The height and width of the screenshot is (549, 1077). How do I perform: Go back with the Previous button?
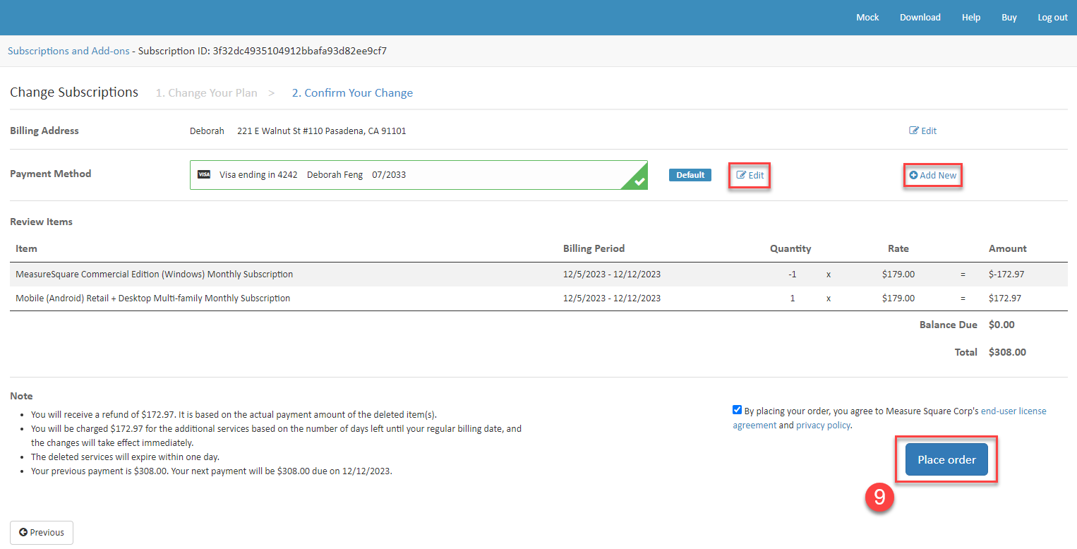click(42, 533)
